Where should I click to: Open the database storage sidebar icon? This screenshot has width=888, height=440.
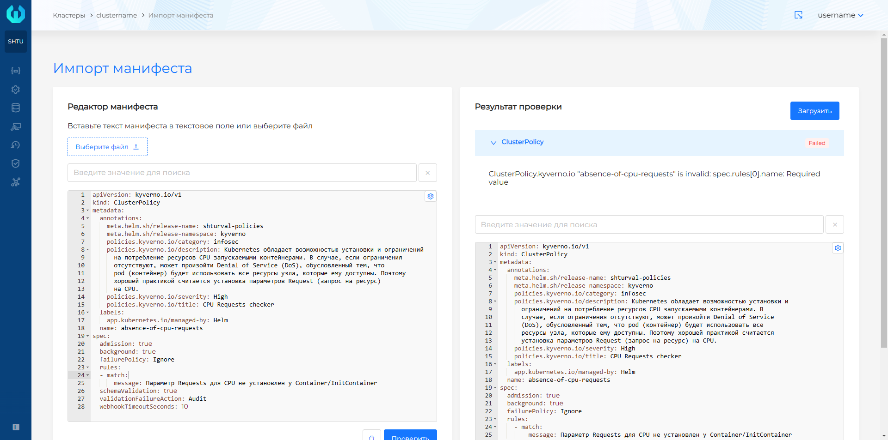[16, 108]
